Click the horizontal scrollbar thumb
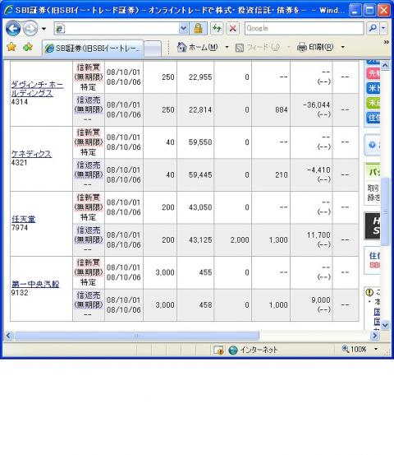 coord(136,336)
